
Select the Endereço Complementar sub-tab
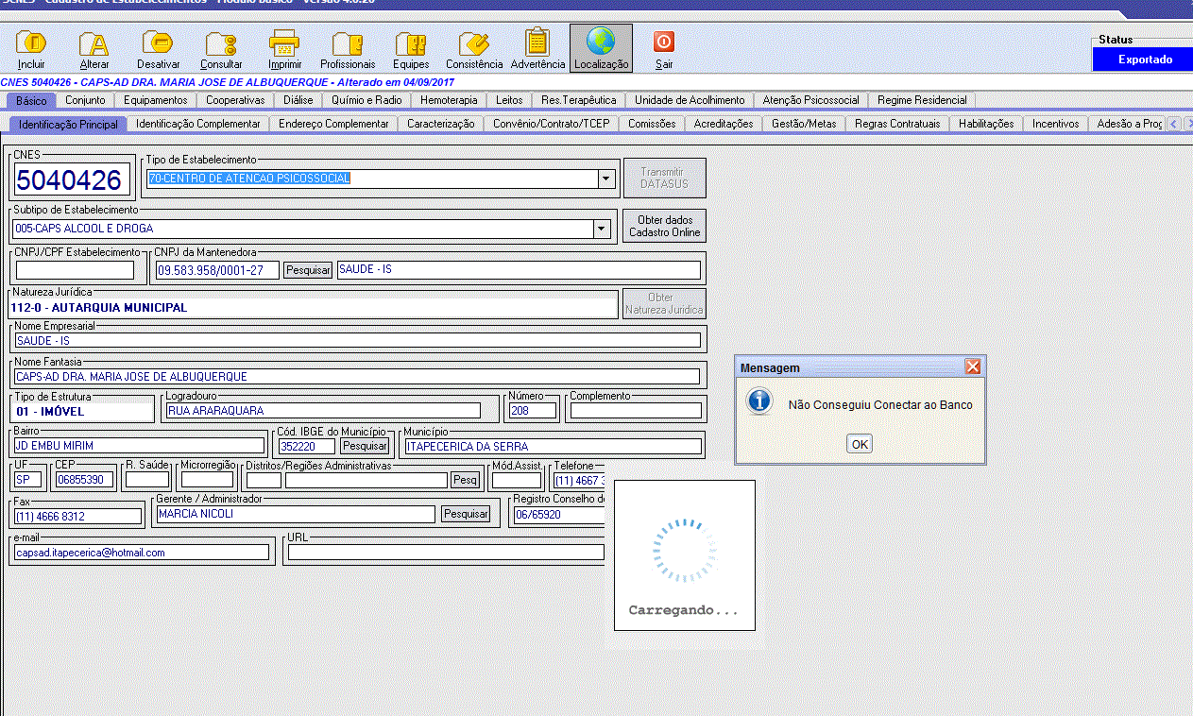tap(333, 124)
